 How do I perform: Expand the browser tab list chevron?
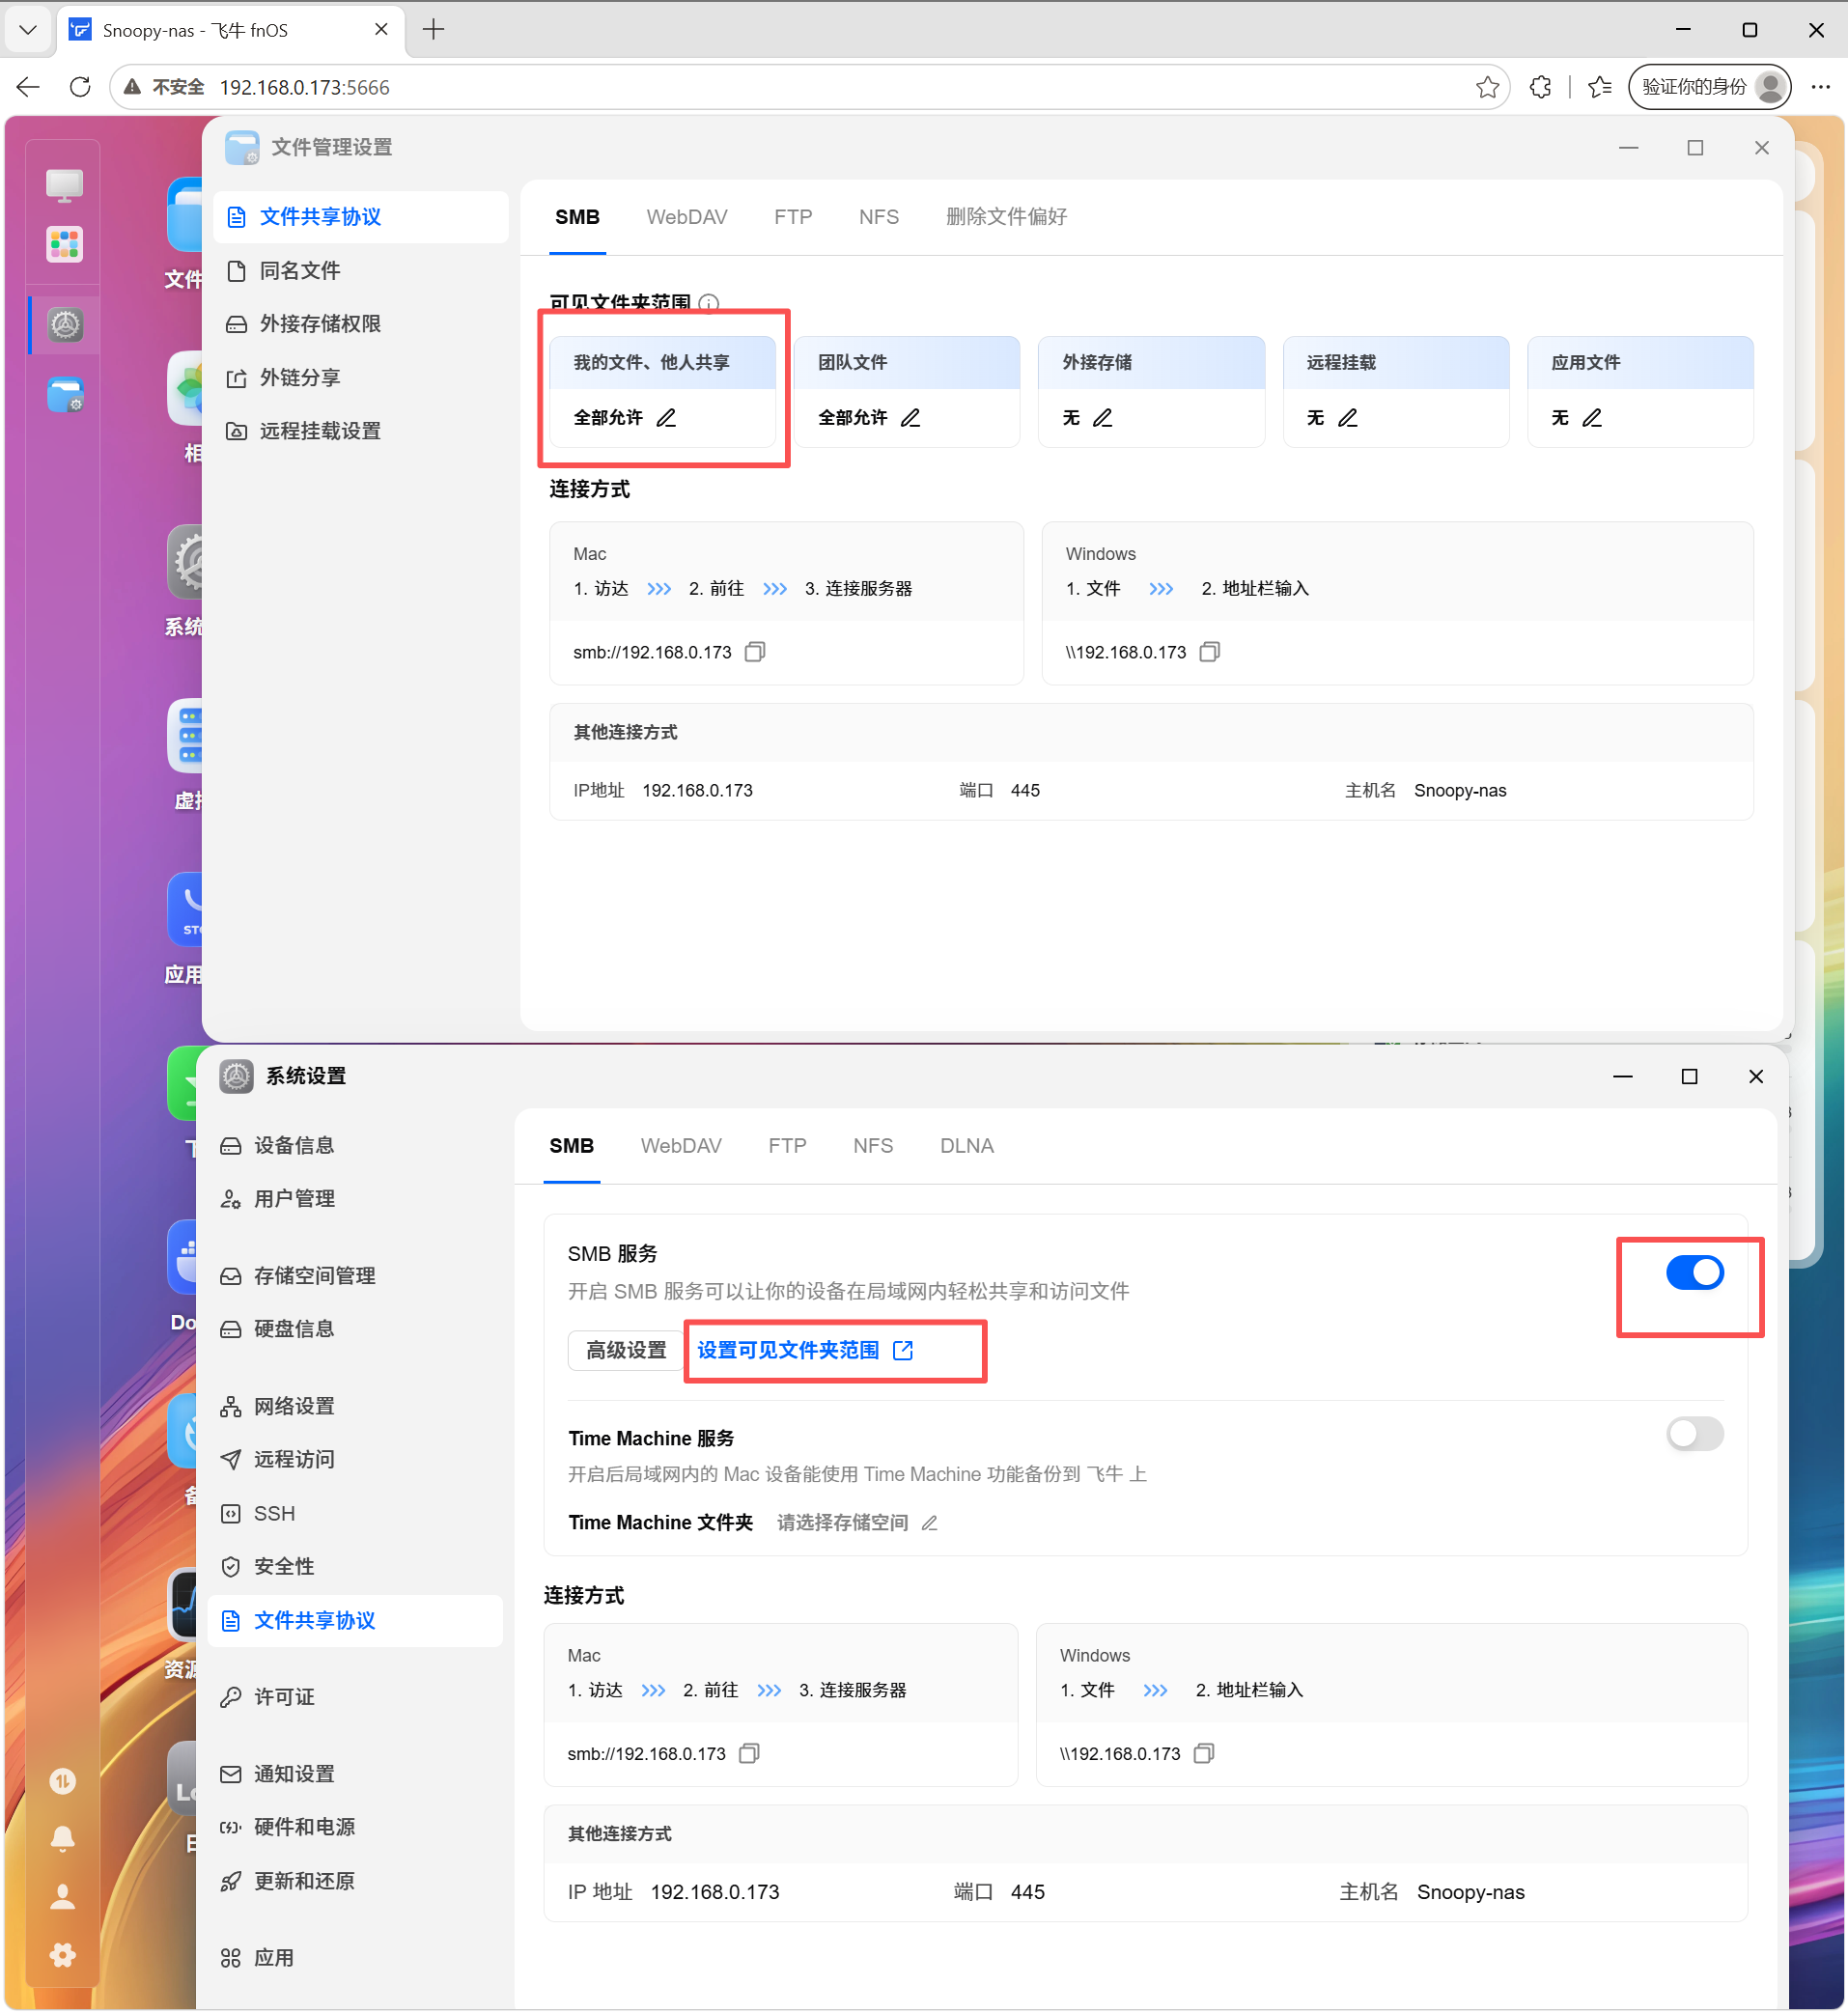(28, 30)
